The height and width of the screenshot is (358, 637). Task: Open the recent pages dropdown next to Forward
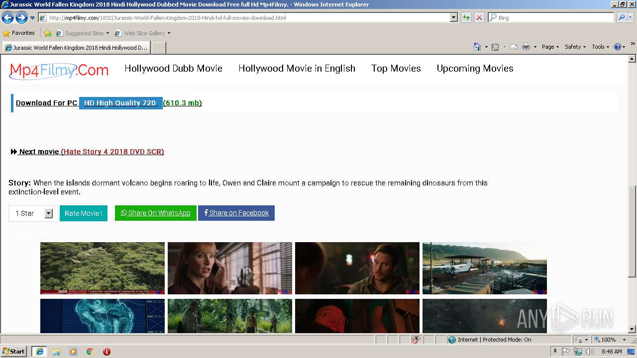33,18
